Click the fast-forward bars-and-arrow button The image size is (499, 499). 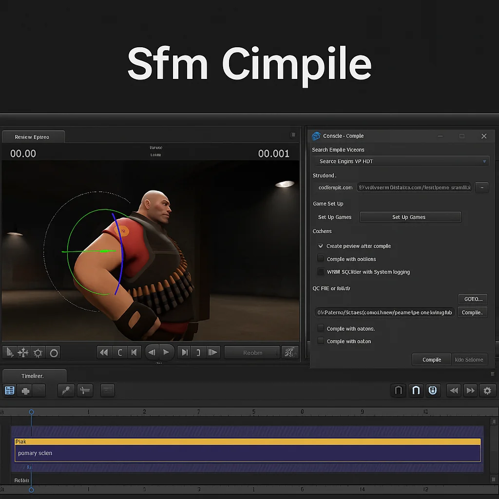click(213, 353)
